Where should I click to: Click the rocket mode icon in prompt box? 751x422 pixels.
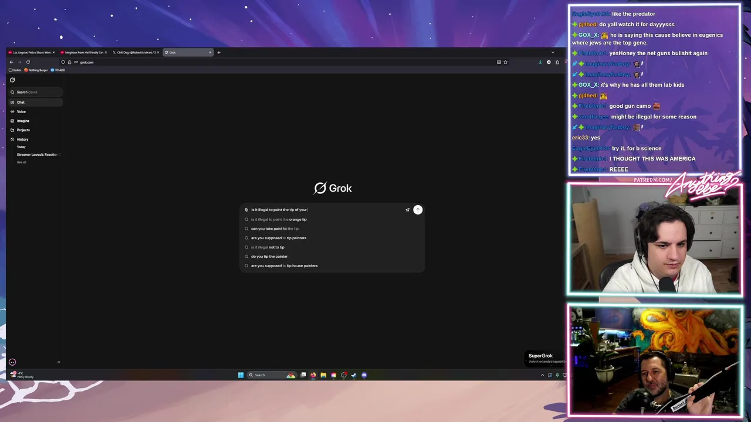pos(408,210)
